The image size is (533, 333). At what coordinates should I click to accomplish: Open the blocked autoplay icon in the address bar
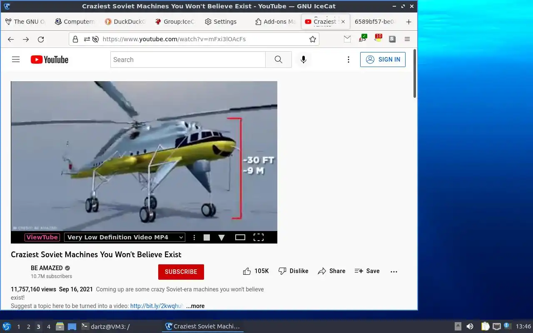tap(95, 39)
